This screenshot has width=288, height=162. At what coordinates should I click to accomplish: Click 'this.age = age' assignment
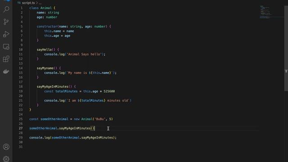[x=57, y=36]
